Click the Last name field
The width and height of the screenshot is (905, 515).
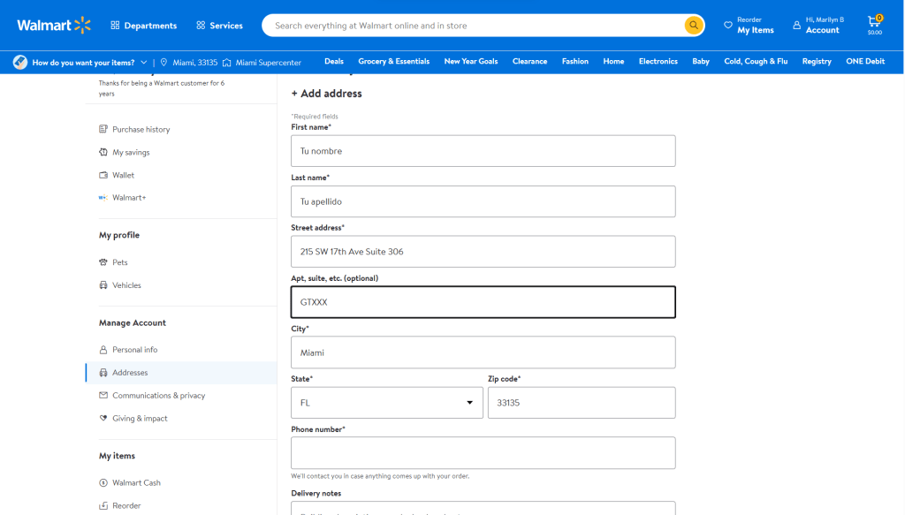tap(483, 201)
